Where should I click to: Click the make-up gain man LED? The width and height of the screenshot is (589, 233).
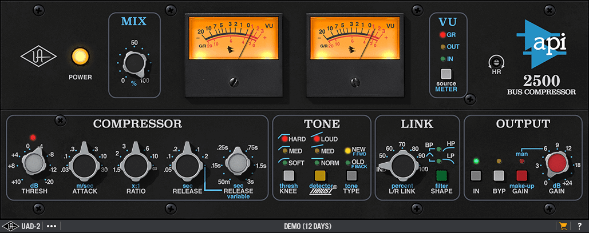pos(521,162)
